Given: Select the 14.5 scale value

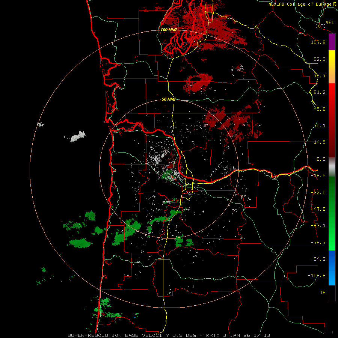Looking at the screenshot, I should tap(320, 142).
